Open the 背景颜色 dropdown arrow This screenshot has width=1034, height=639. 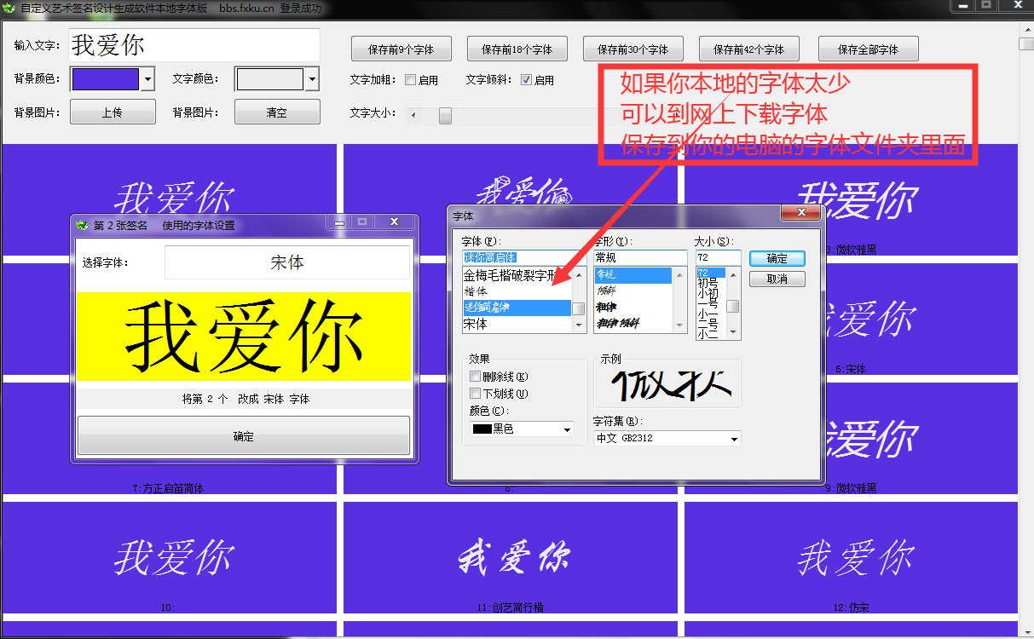pos(148,79)
